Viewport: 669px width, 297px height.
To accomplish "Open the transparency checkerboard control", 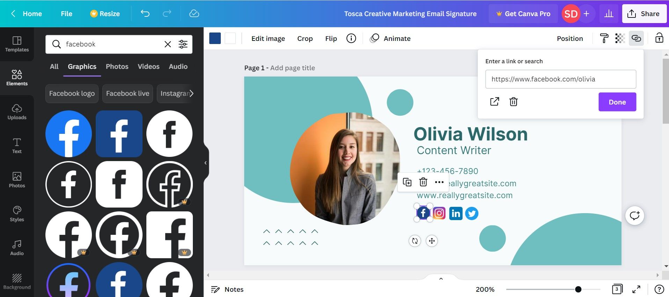I will pyautogui.click(x=620, y=38).
